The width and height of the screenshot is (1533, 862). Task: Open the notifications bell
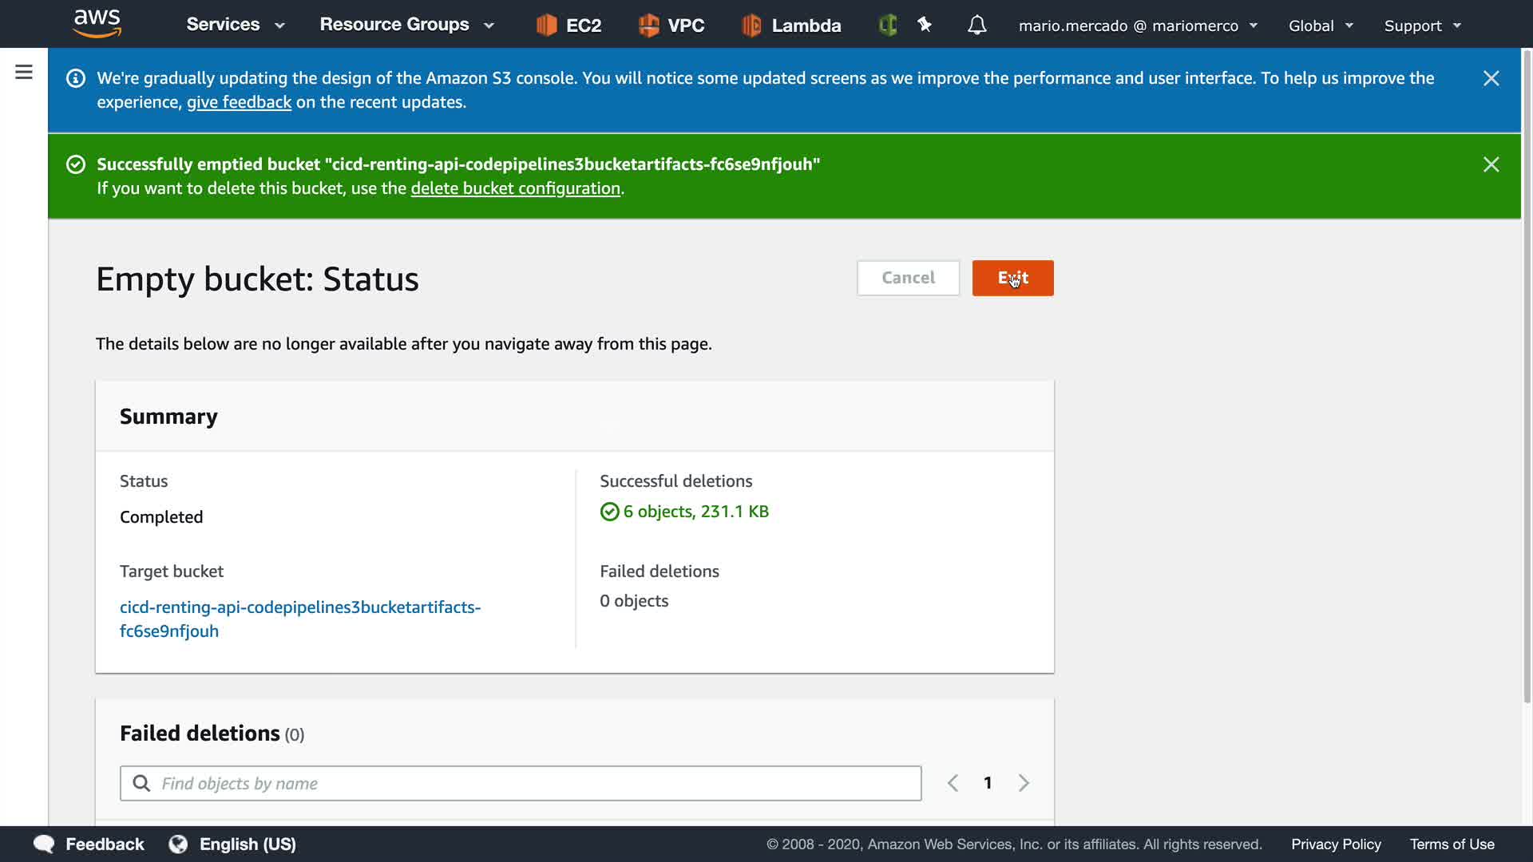coord(976,26)
